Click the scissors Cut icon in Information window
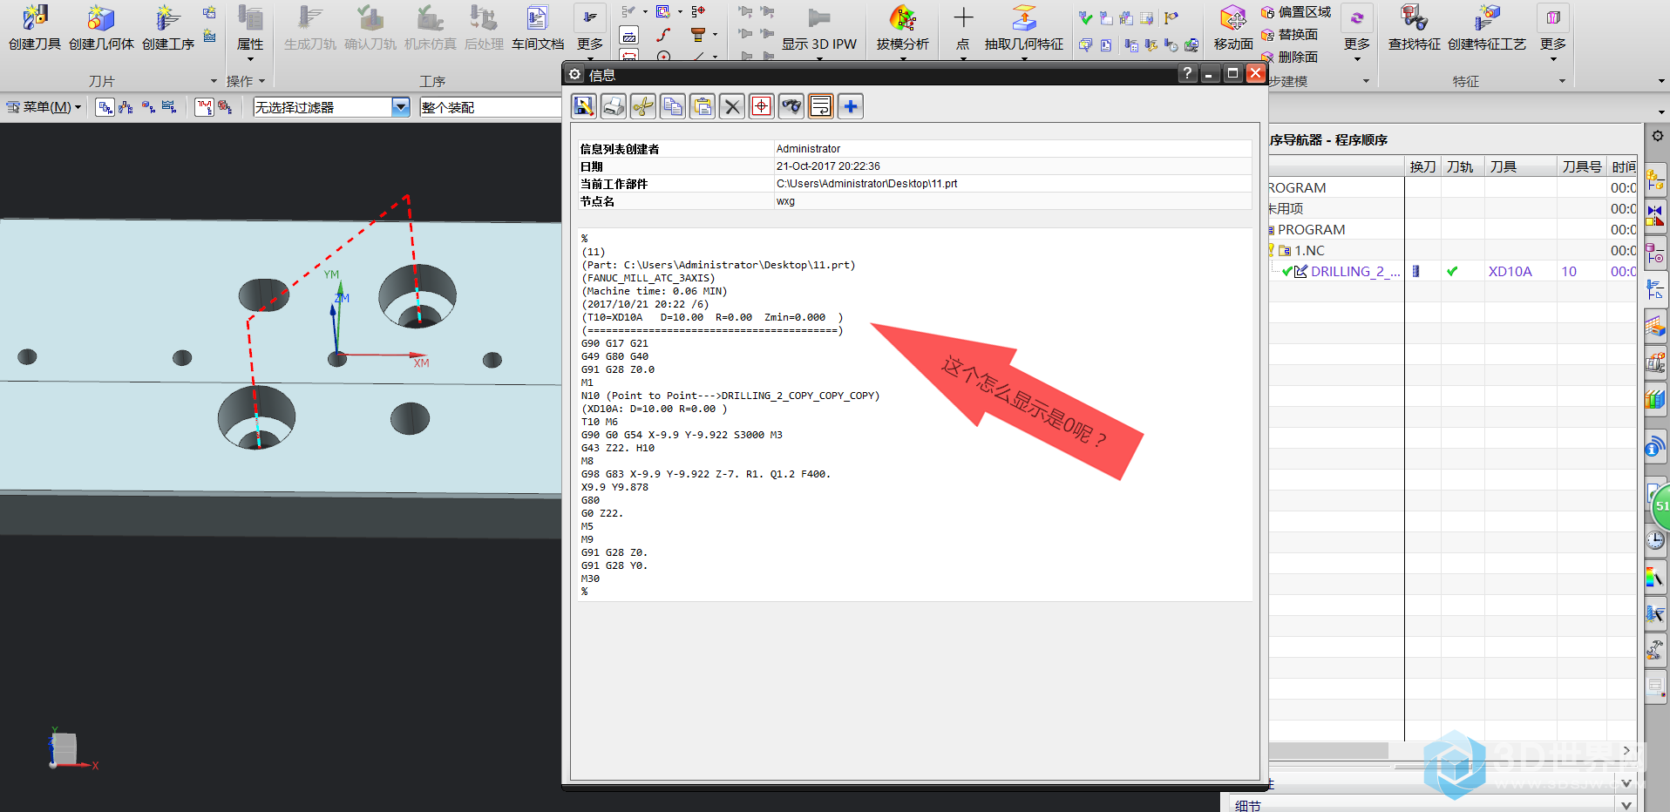Screen dimensions: 1670x812 [643, 106]
